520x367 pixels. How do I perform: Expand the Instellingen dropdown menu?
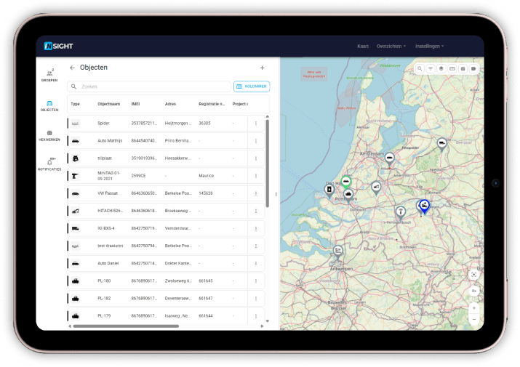[429, 46]
